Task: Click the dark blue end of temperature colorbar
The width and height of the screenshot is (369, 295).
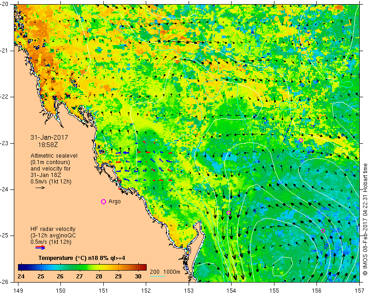Action: coord(20,267)
